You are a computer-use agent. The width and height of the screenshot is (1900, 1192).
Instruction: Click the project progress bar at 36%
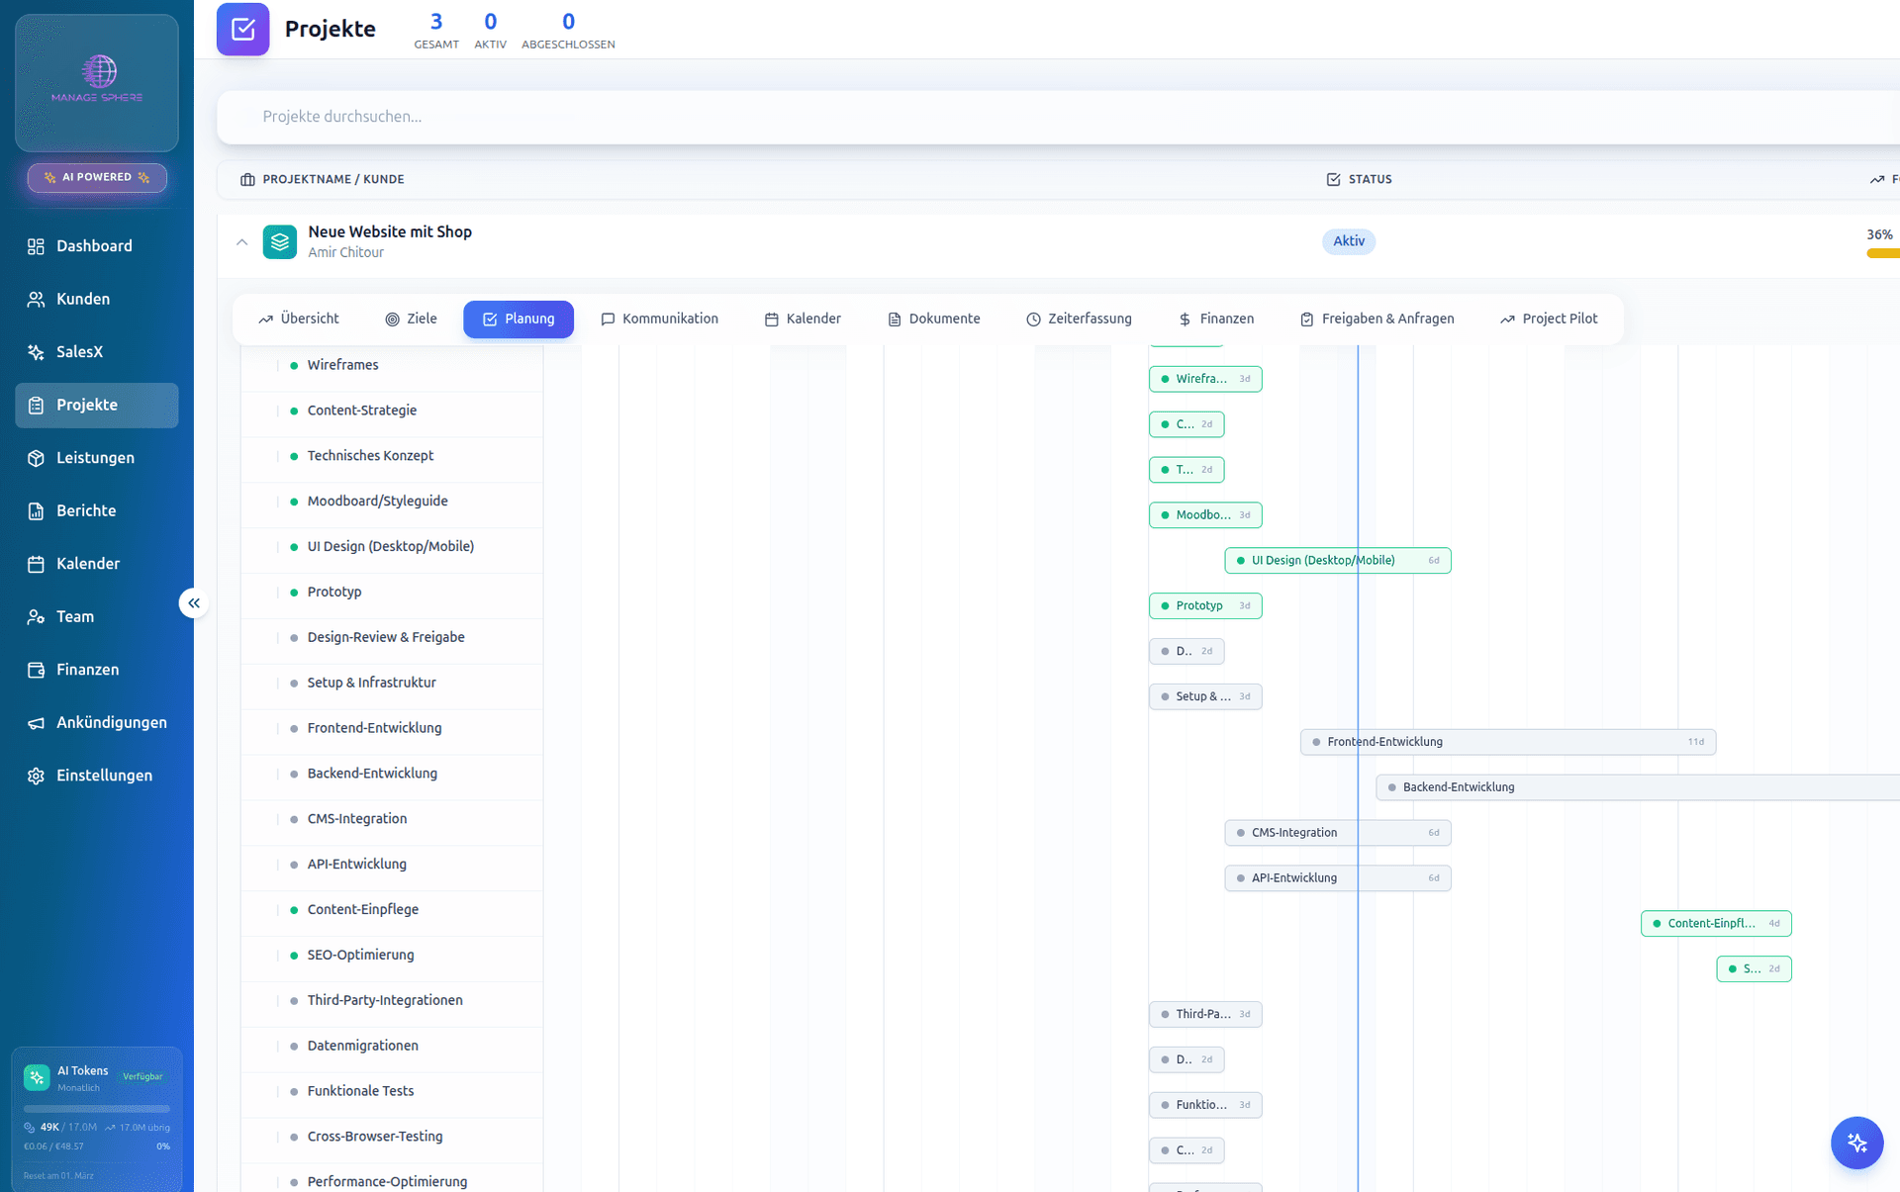(x=1882, y=254)
